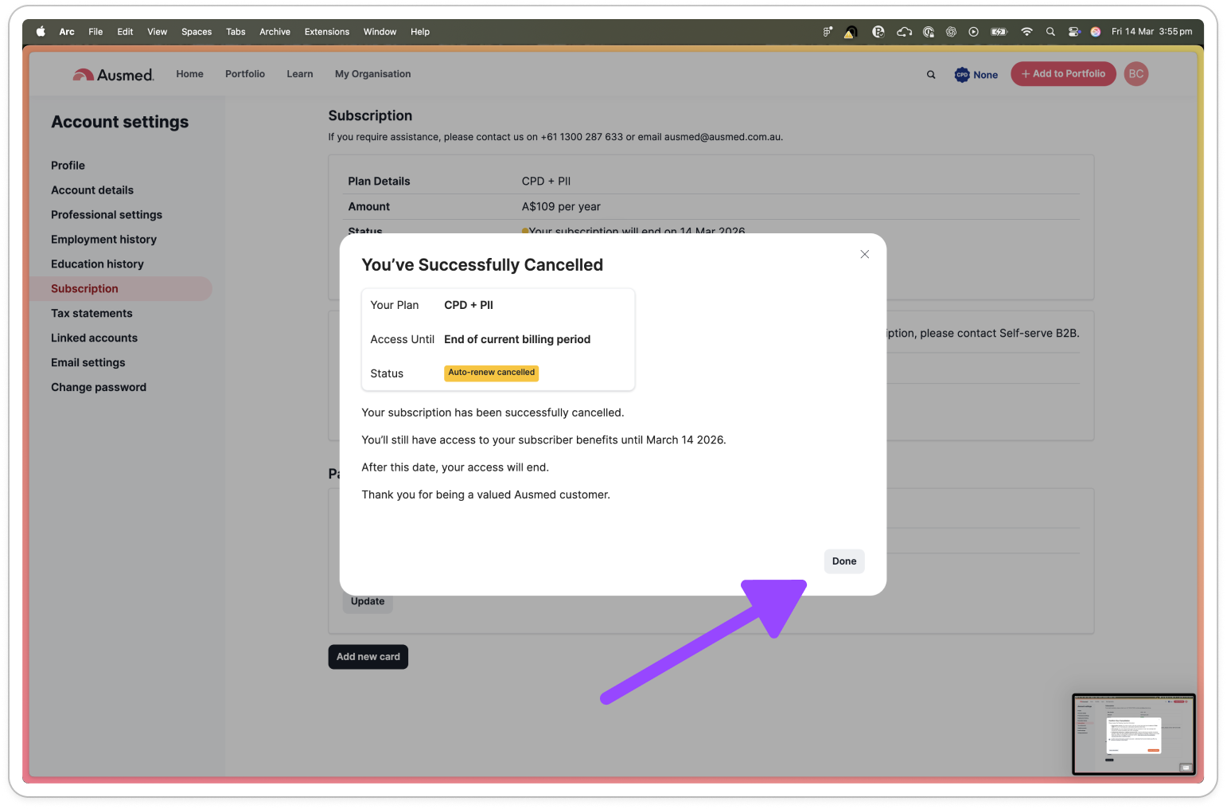Open the Window menu

coord(380,32)
